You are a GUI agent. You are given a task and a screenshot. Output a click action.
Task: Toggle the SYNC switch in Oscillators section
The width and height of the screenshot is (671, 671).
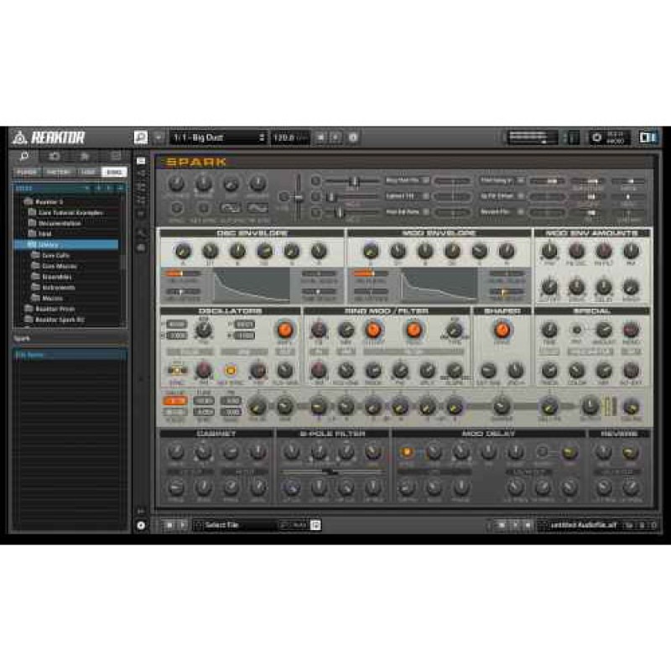tap(177, 370)
